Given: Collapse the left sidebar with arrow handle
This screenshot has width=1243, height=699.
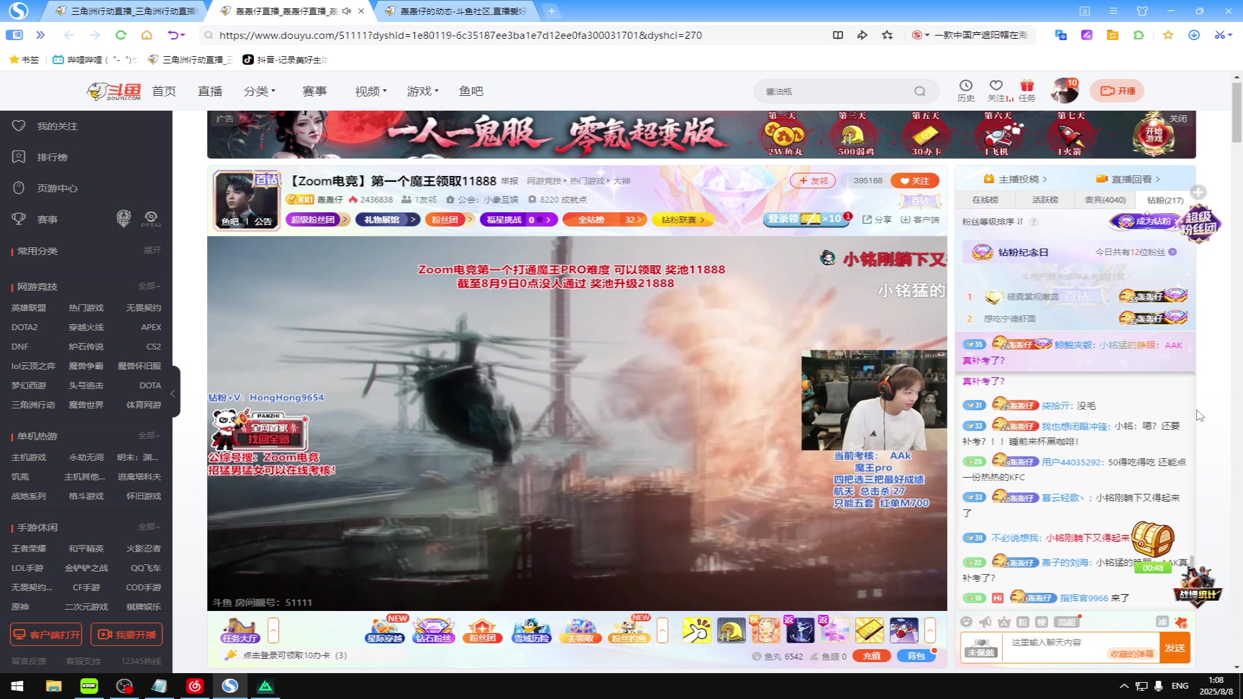Looking at the screenshot, I should (174, 392).
